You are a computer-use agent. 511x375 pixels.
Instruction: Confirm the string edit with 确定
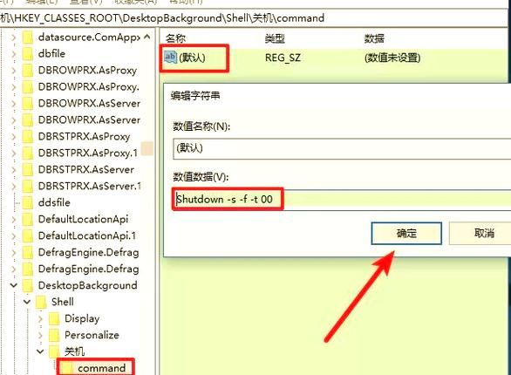[406, 233]
